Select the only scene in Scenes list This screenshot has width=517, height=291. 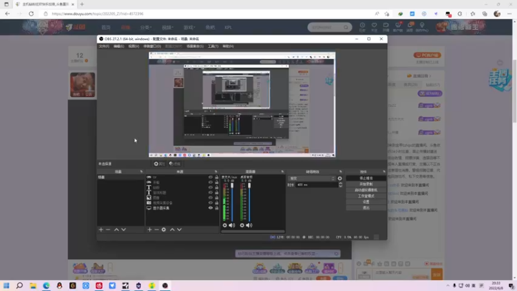[x=121, y=177]
